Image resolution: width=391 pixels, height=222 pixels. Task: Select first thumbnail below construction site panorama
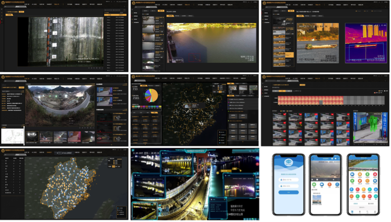pyautogui.click(x=33, y=136)
